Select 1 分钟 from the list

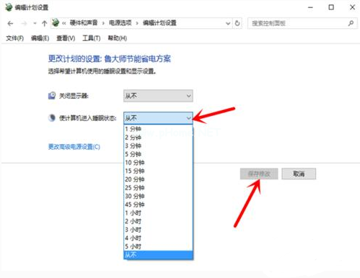coord(158,129)
